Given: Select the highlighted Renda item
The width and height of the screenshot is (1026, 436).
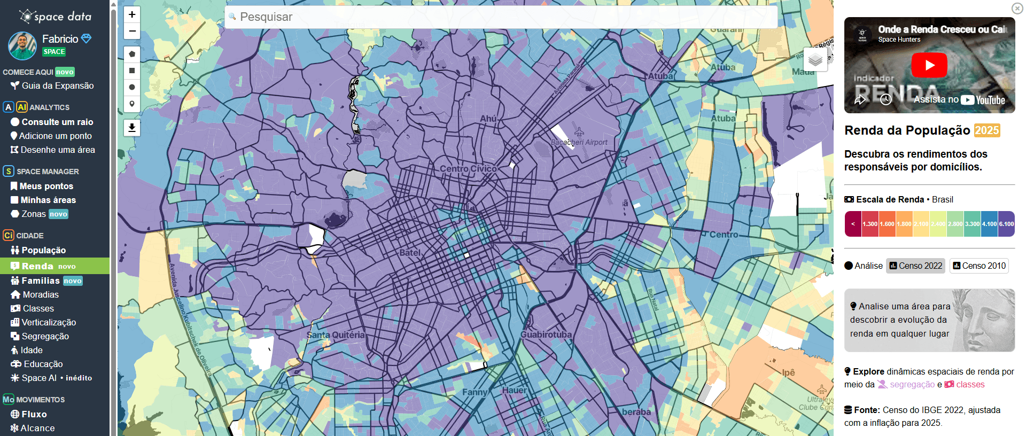Looking at the screenshot, I should coord(55,266).
